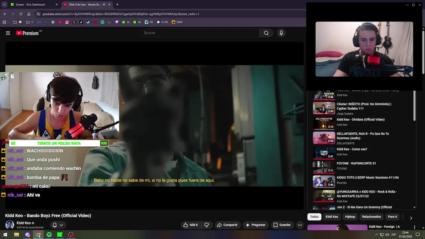Open the ESP language input selector
Screen dimensions: 425x239
point(393,235)
